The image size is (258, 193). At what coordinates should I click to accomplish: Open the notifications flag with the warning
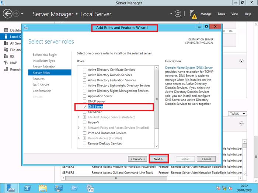point(193,14)
